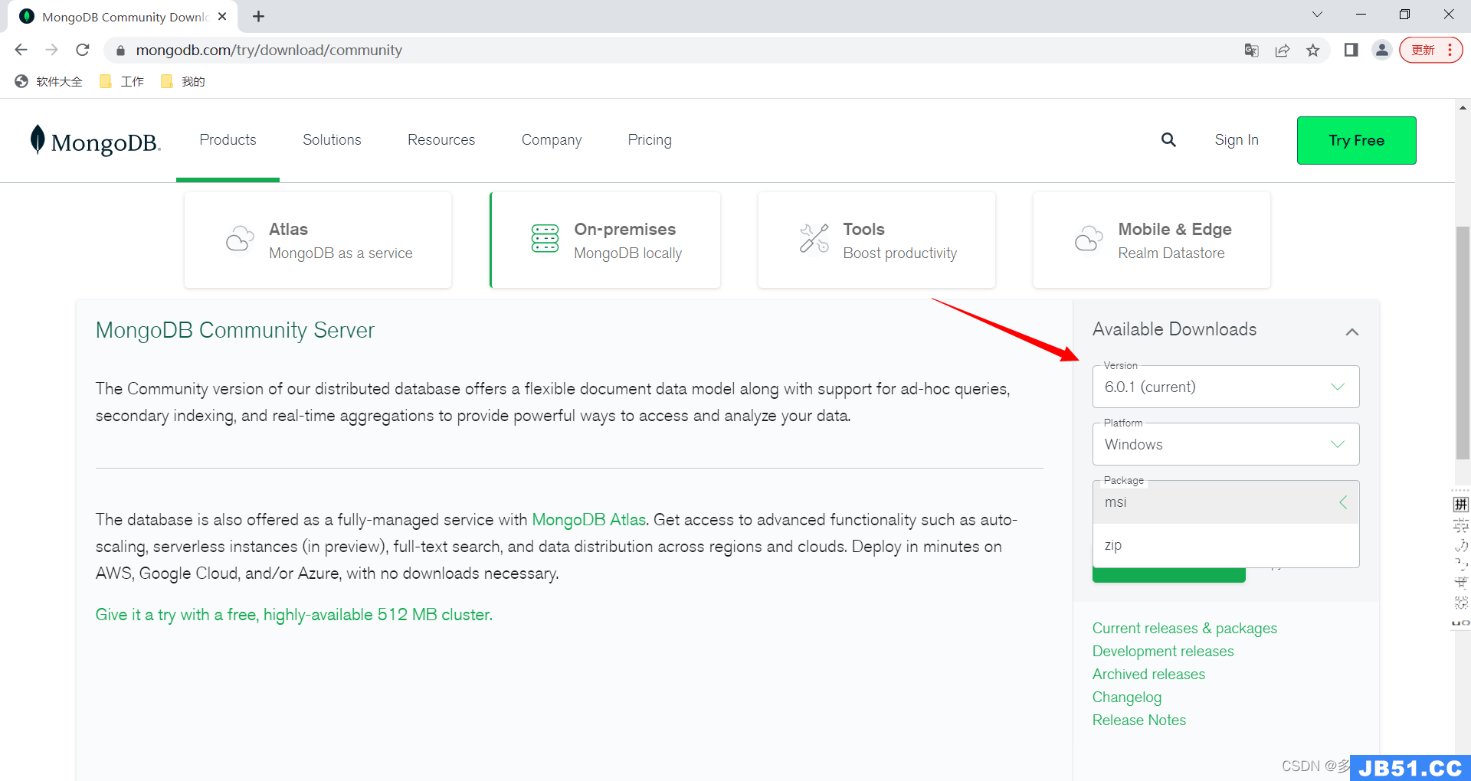The width and height of the screenshot is (1471, 781).
Task: Open the tab search chevron
Action: [x=1317, y=15]
